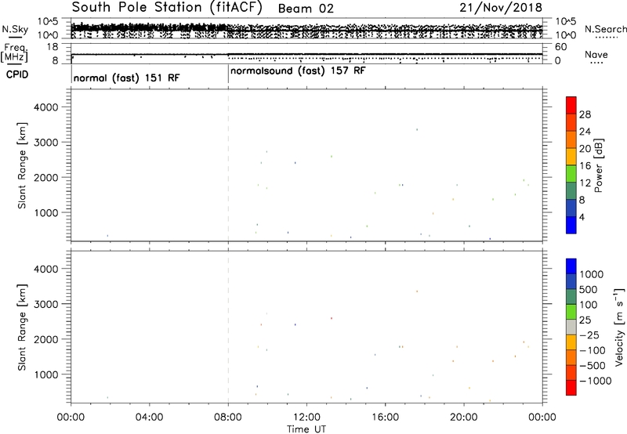This screenshot has height=434, width=627.
Task: Click the frequency line in Freq panel
Action: [x=306, y=54]
